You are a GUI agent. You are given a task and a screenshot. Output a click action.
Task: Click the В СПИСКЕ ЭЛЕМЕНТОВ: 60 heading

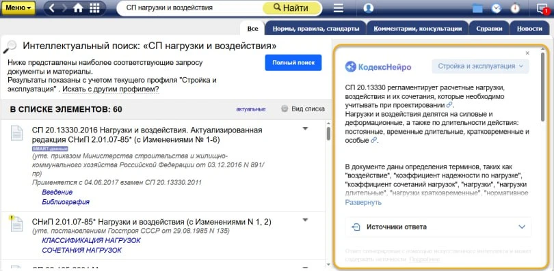point(66,109)
